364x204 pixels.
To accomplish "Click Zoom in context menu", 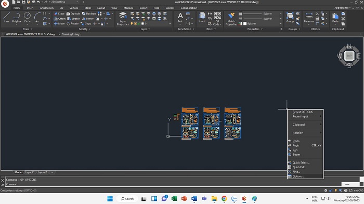I will tap(305, 155).
